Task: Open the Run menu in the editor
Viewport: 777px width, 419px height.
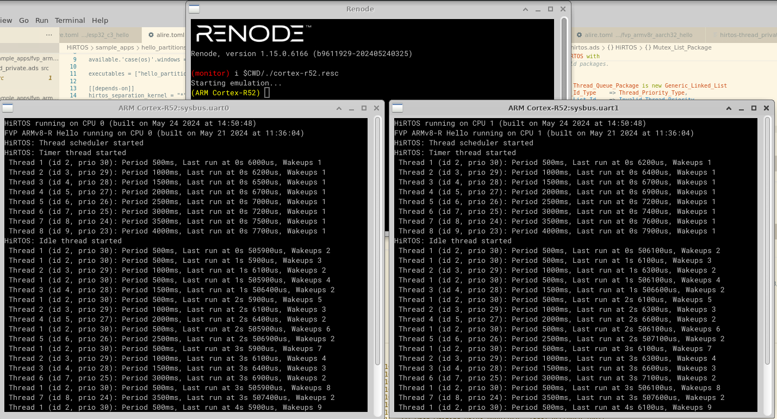Action: click(42, 20)
